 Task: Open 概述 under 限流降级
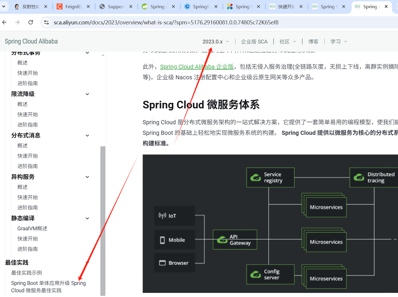point(22,104)
